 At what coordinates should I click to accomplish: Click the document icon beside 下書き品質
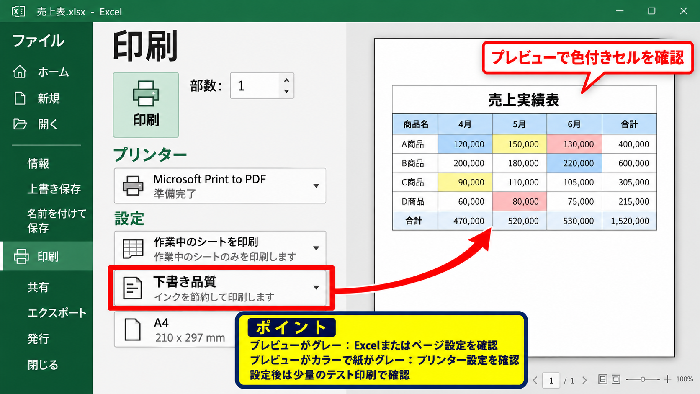133,288
